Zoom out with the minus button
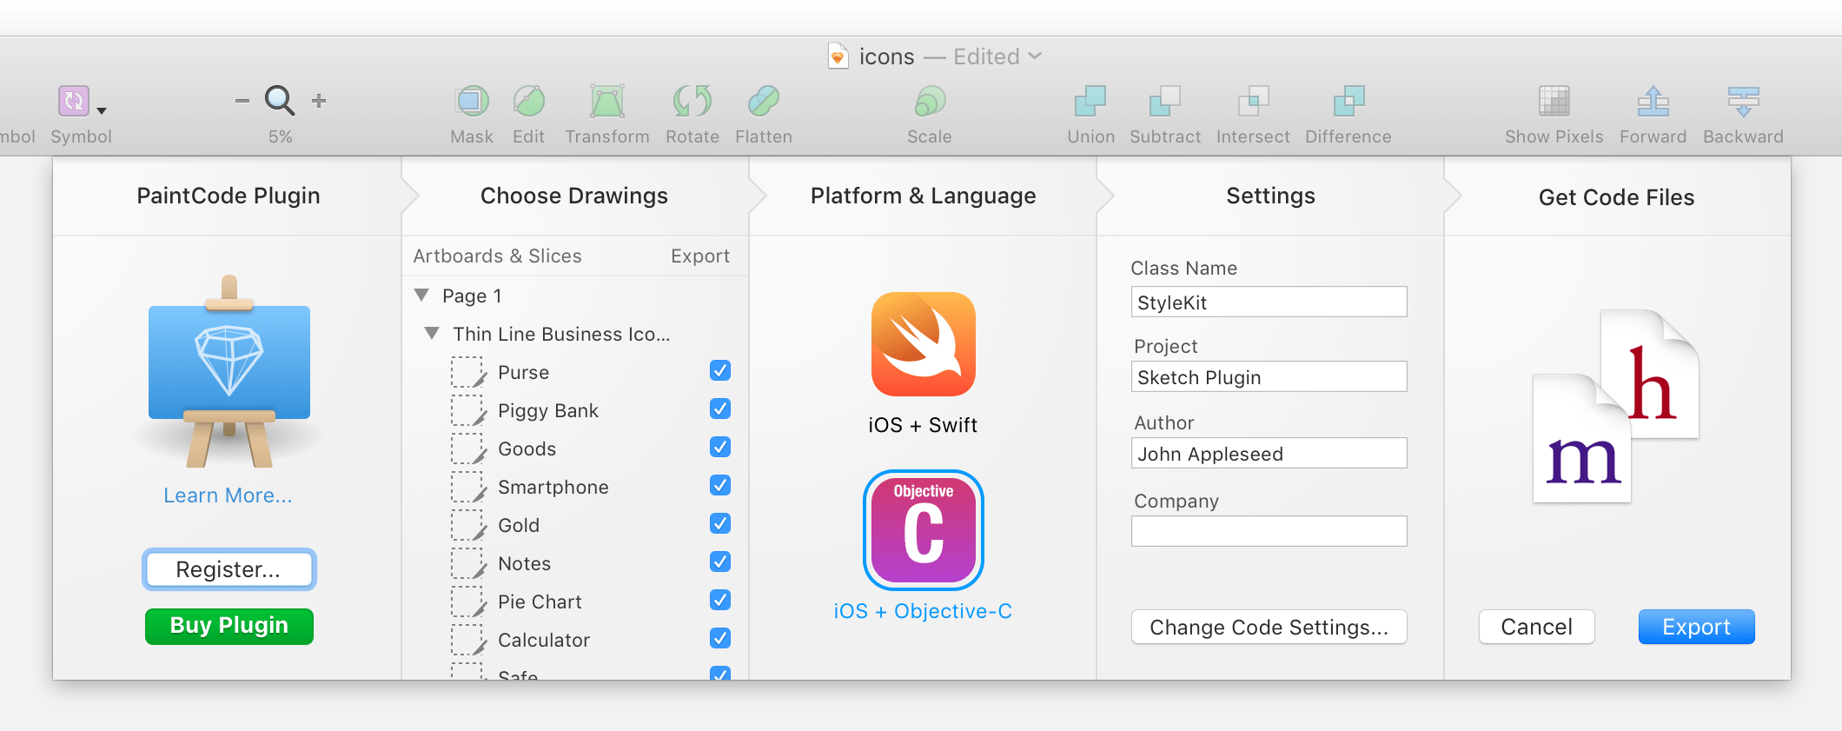This screenshot has width=1842, height=731. coord(242,101)
